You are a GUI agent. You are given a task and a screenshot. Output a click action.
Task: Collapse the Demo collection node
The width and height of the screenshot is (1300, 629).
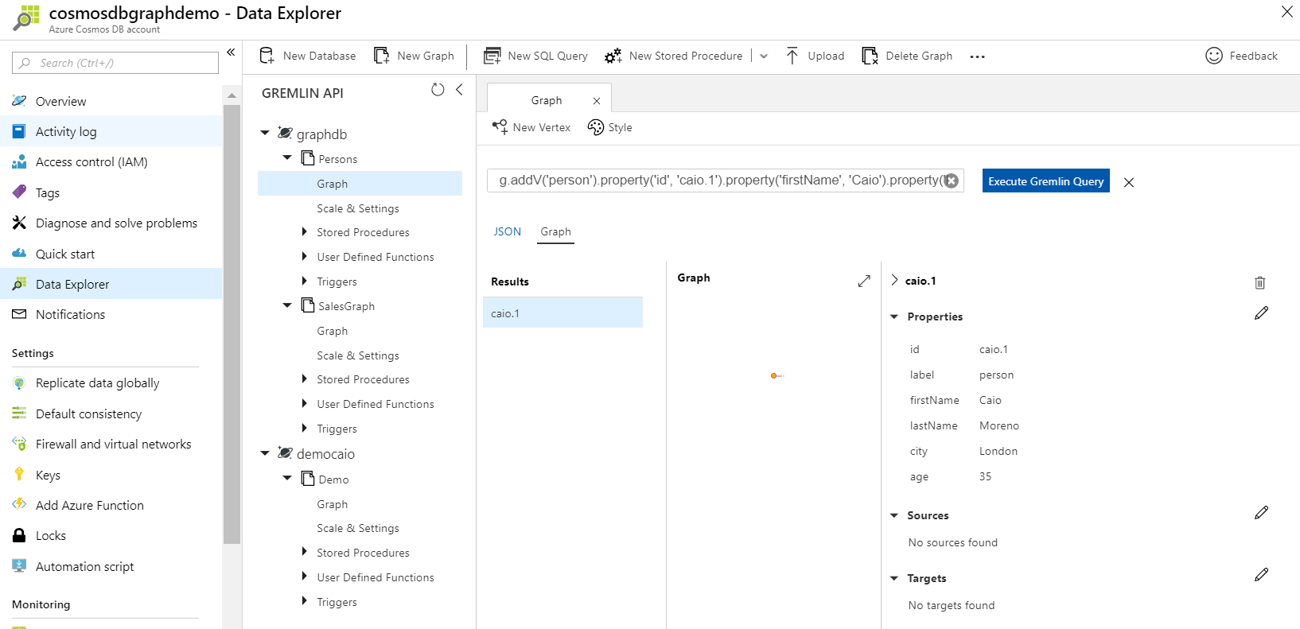click(x=287, y=479)
